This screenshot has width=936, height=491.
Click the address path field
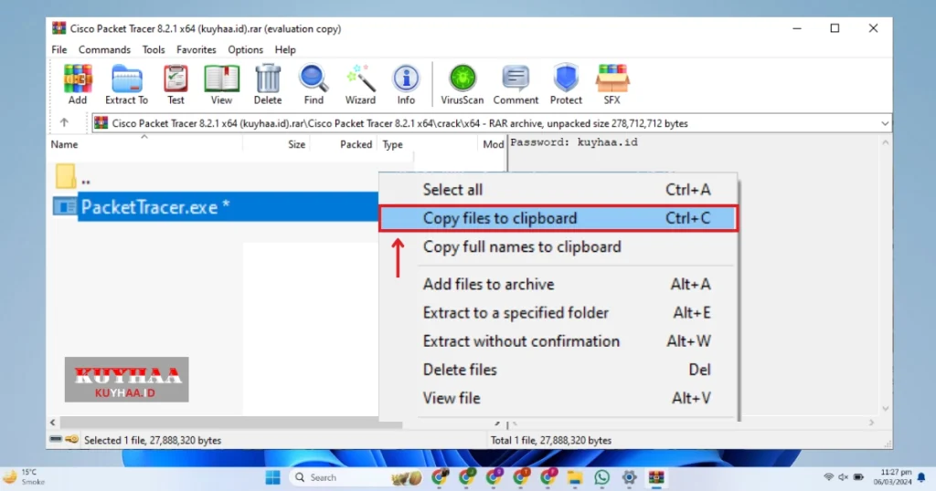point(492,123)
